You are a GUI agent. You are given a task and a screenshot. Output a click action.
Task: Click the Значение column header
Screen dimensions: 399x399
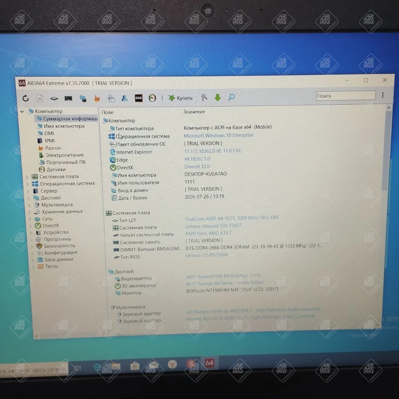(194, 112)
